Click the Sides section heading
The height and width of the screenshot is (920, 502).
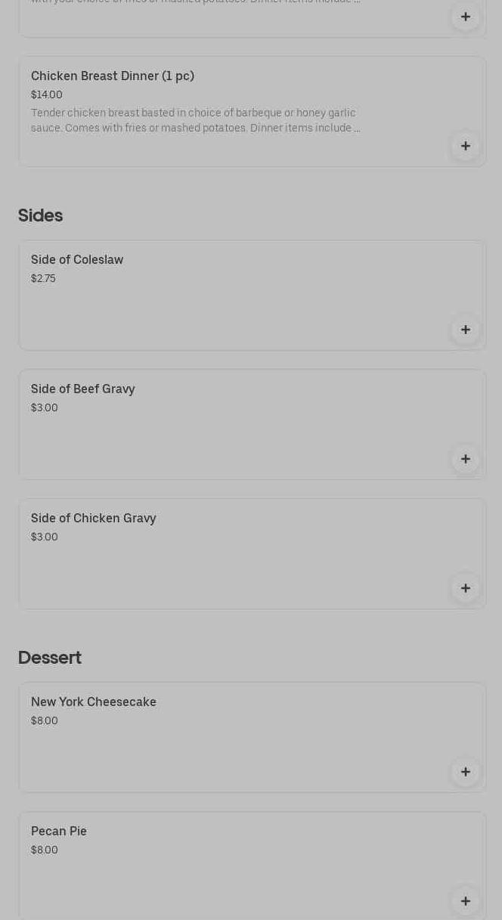point(41,215)
